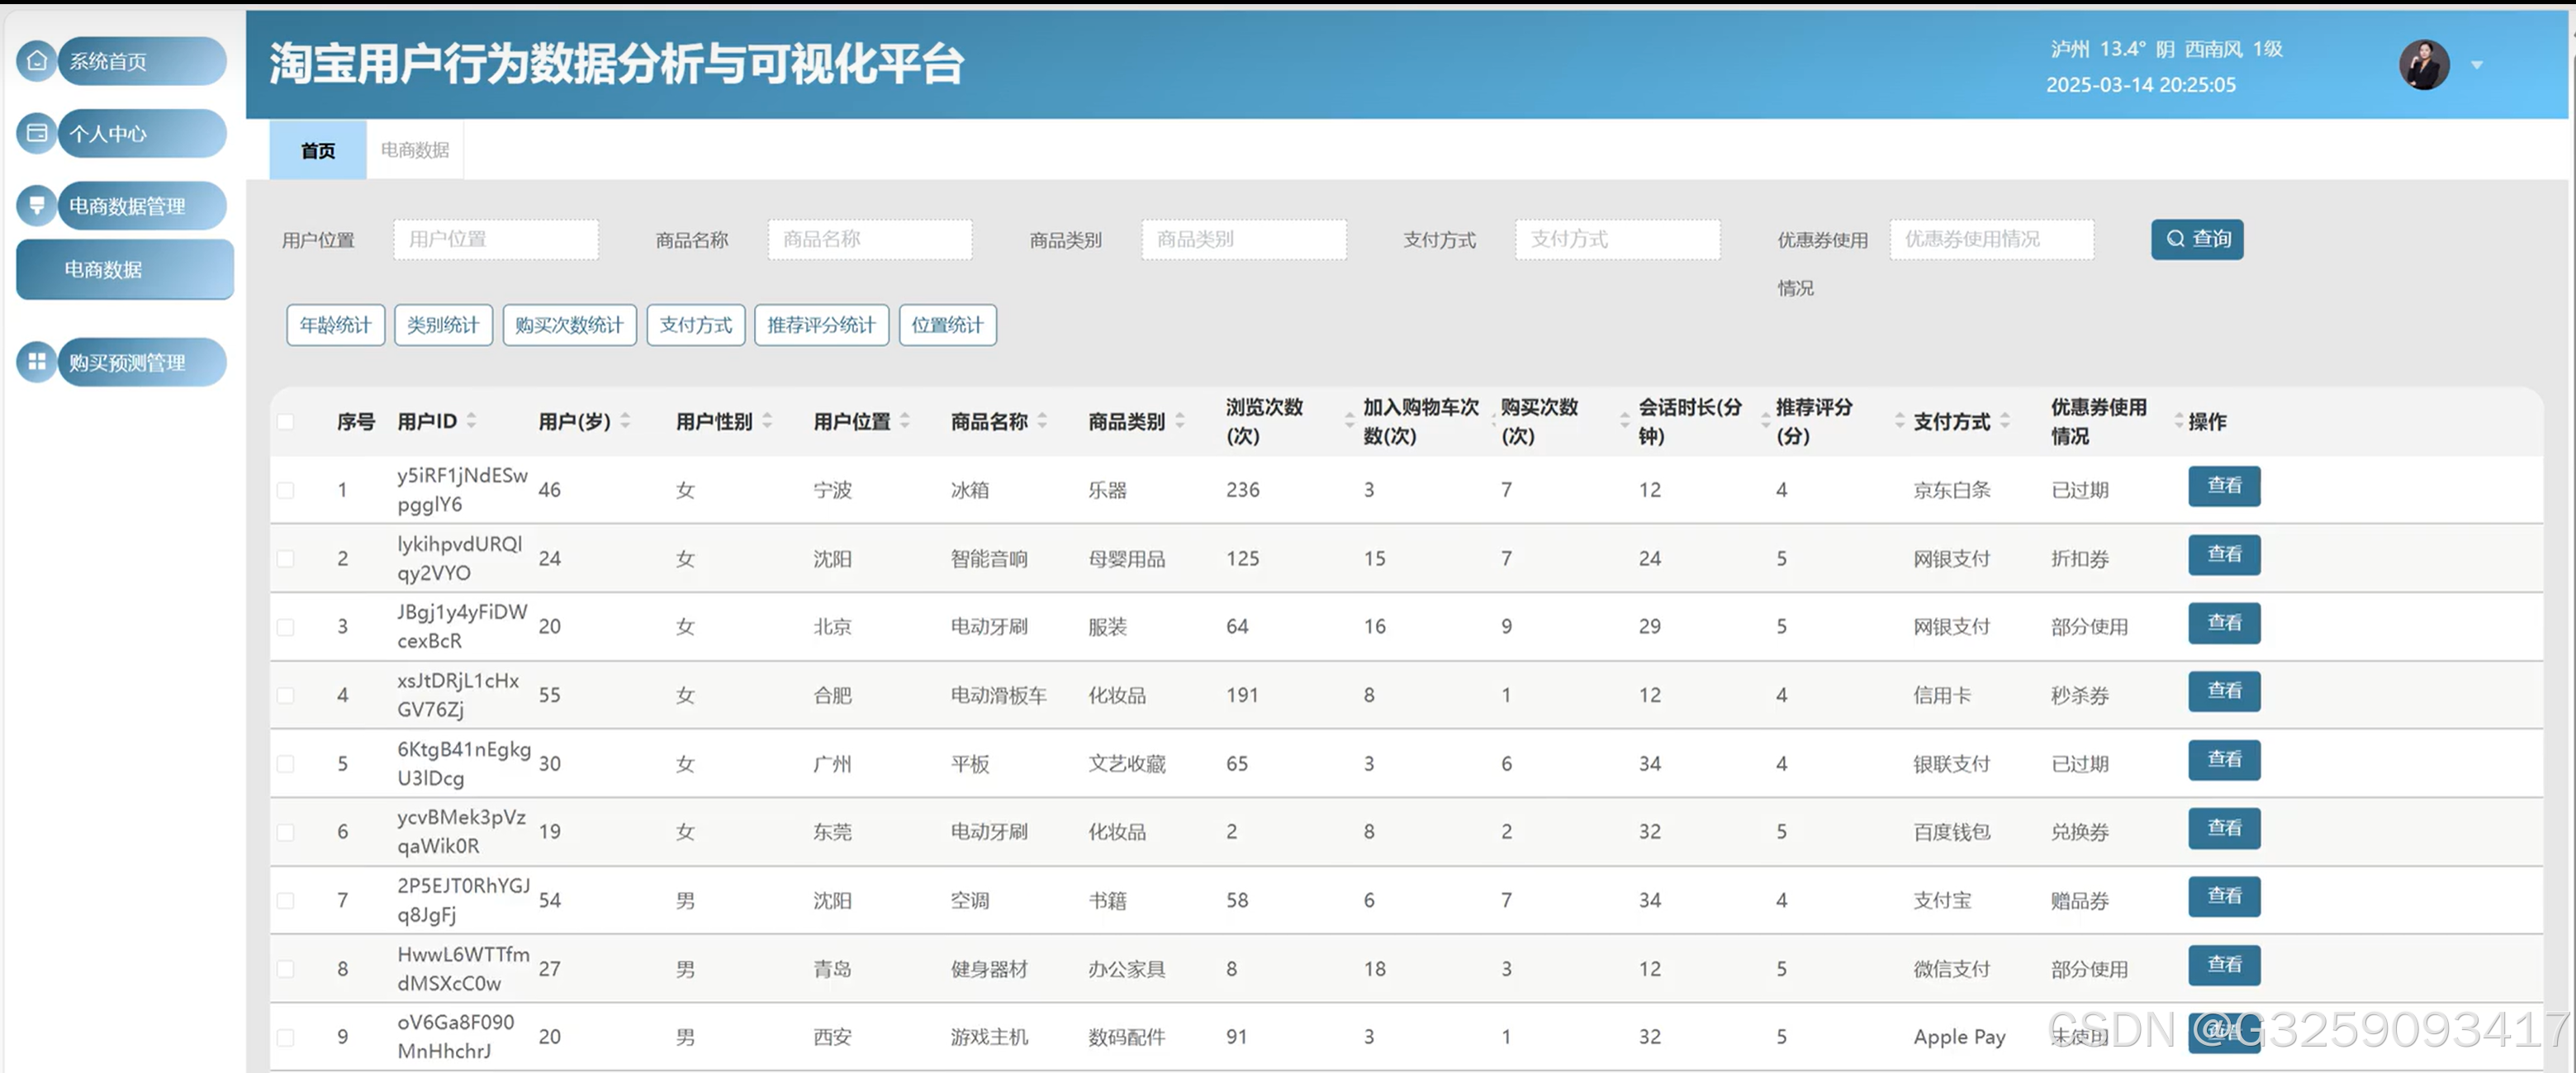Focus the 优惠券使用情况 filter input

click(1992, 239)
